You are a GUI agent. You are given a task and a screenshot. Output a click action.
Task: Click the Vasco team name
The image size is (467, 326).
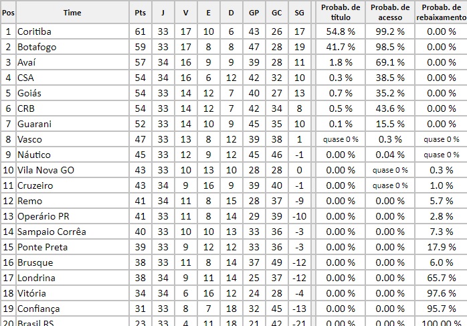click(31, 139)
